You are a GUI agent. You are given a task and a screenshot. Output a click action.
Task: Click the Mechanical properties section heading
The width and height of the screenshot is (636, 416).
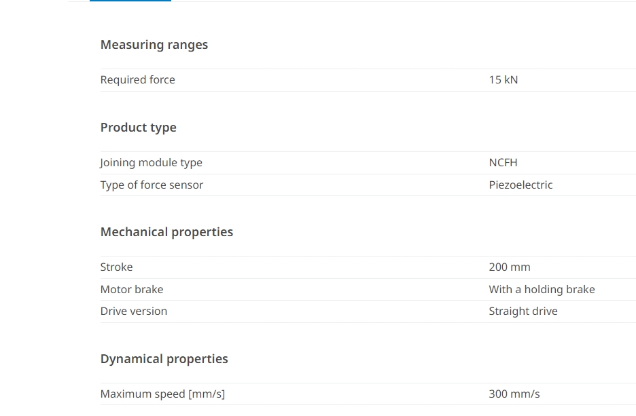click(x=166, y=232)
